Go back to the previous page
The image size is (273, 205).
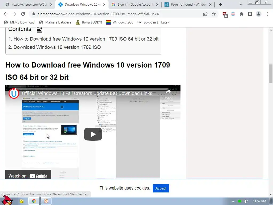point(6,14)
